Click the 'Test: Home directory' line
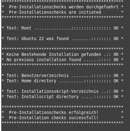Screen dimensions: 130x131 [x=63, y=81]
